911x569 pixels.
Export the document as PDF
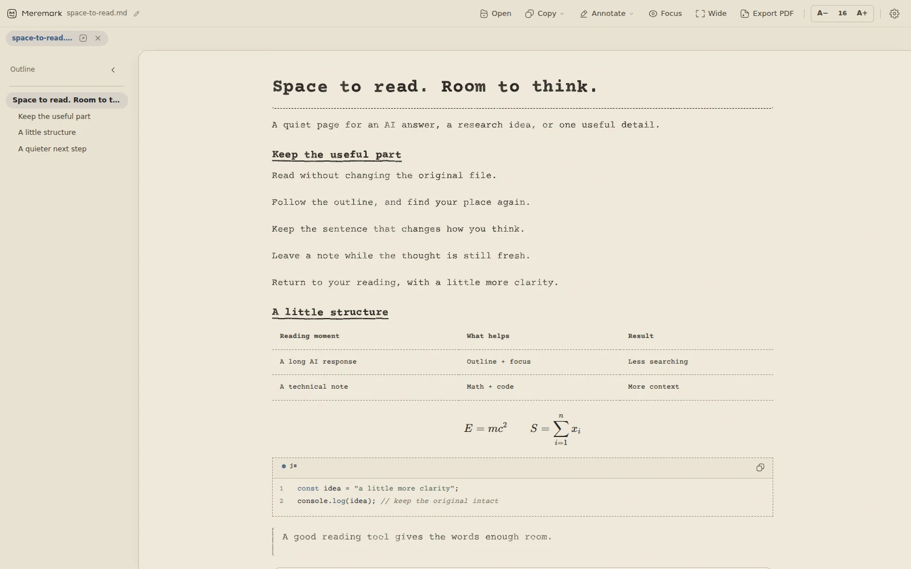point(767,14)
